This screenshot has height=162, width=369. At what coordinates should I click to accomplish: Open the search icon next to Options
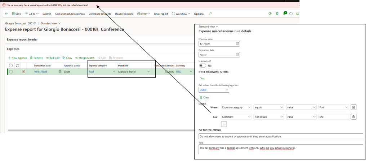210,14
